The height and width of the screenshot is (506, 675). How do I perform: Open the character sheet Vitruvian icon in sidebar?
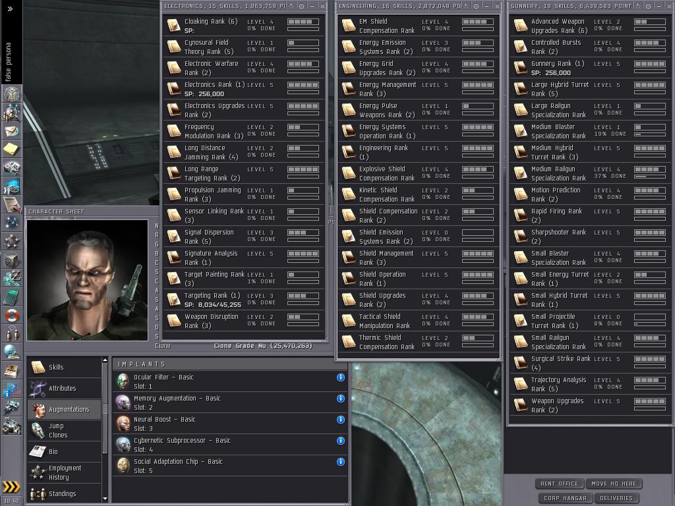(12, 94)
